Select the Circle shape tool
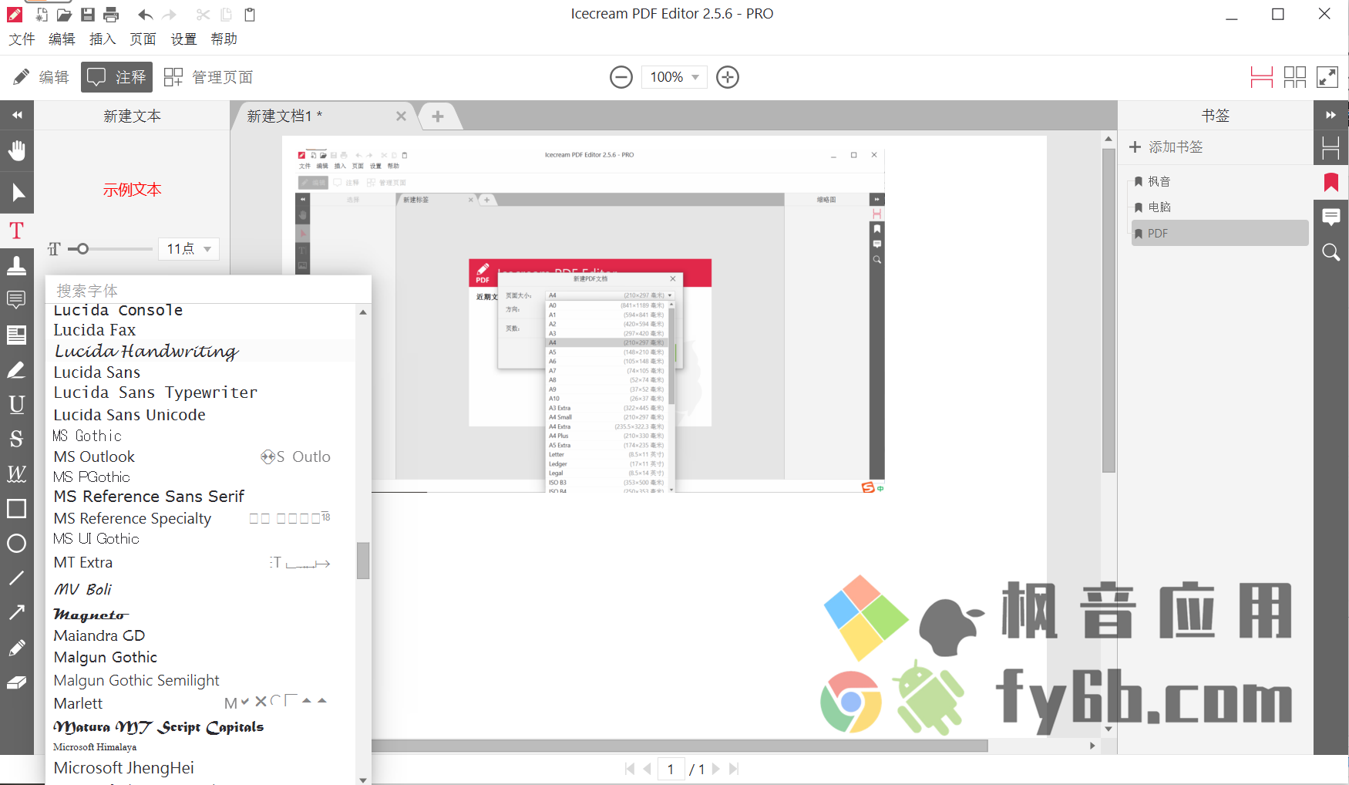The image size is (1349, 785). [x=17, y=544]
